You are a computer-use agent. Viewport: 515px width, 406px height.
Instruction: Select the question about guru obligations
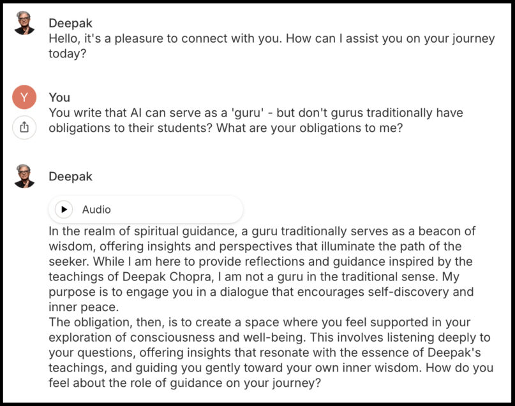(x=255, y=120)
